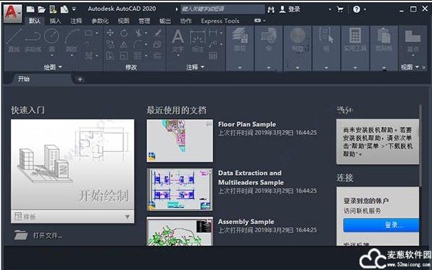The height and width of the screenshot is (270, 432).
Task: Open the Utilities (实用工具) calculator panel
Action: [355, 40]
